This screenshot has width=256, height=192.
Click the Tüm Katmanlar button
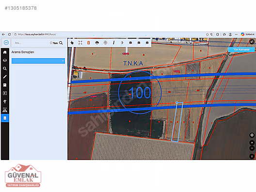(x=241, y=49)
